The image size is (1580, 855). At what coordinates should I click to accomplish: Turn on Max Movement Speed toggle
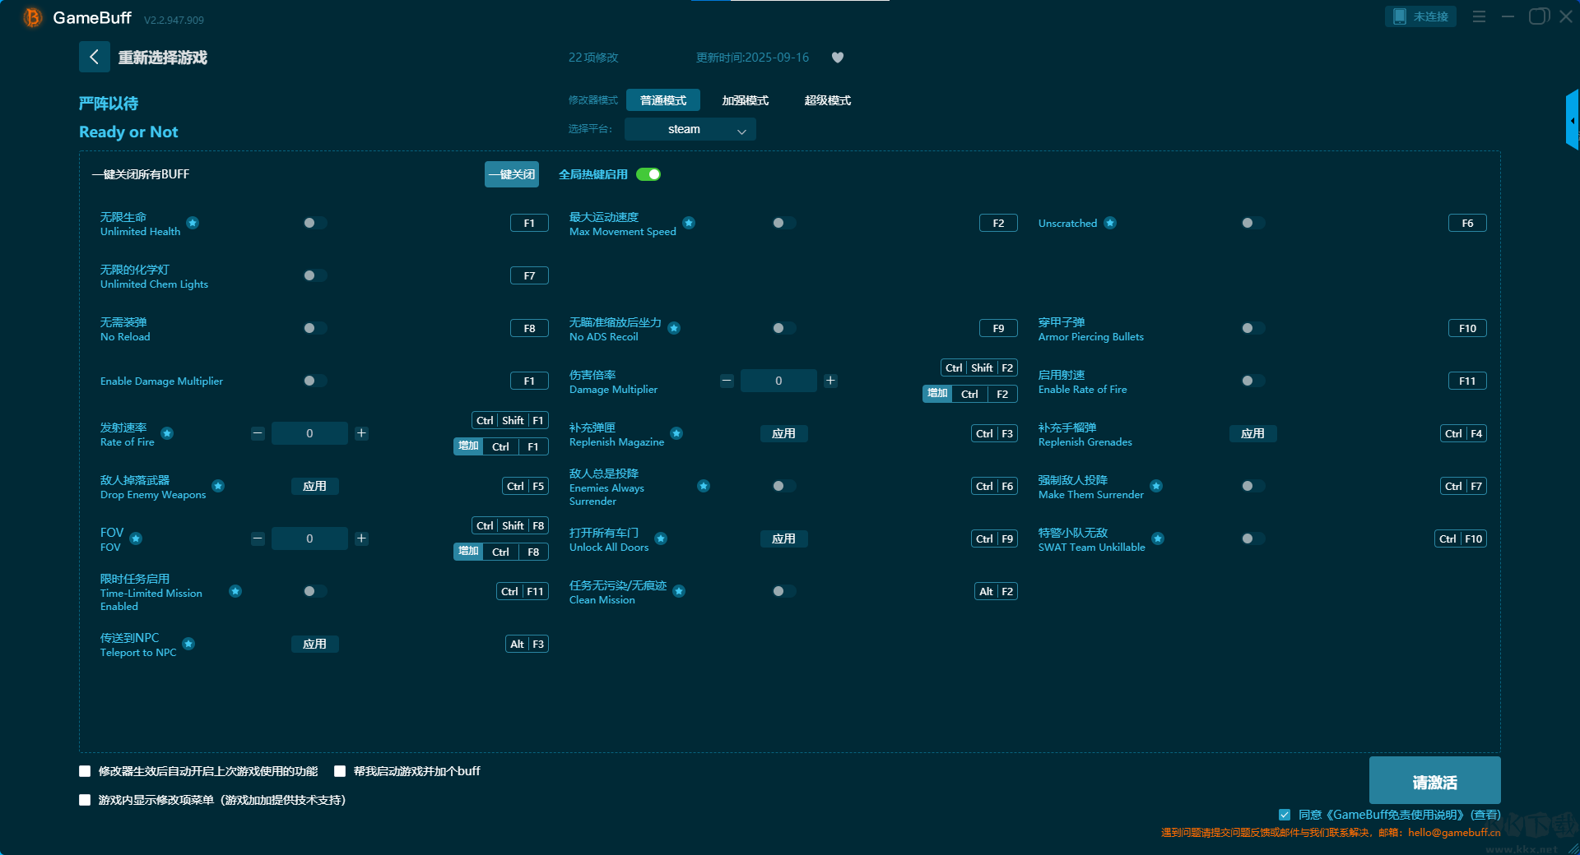[x=783, y=223]
